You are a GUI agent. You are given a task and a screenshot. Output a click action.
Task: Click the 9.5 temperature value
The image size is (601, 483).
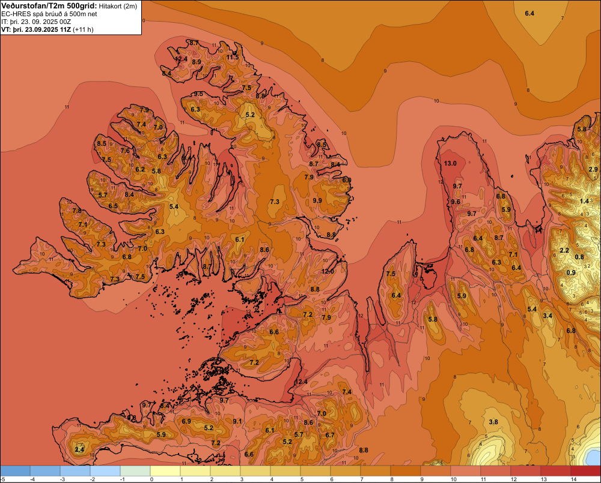[198, 94]
